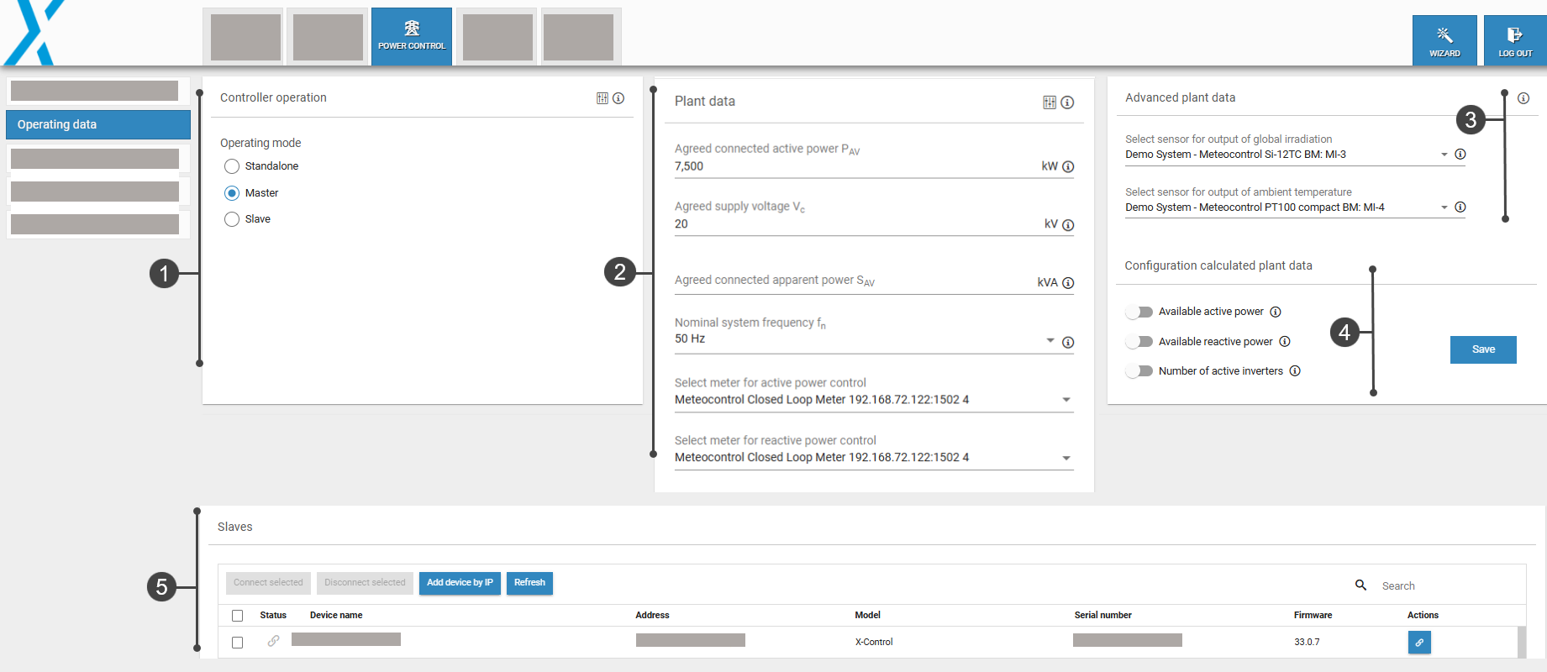Click Plant data settings grid icon

(x=1050, y=102)
